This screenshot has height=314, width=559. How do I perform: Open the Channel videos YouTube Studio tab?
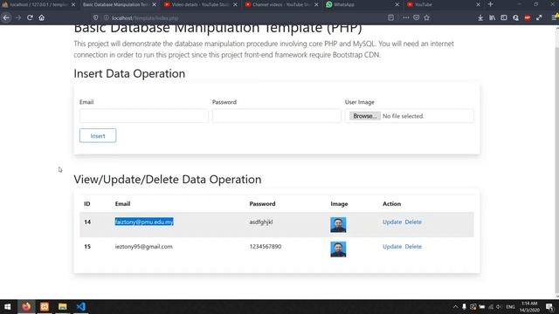[281, 4]
